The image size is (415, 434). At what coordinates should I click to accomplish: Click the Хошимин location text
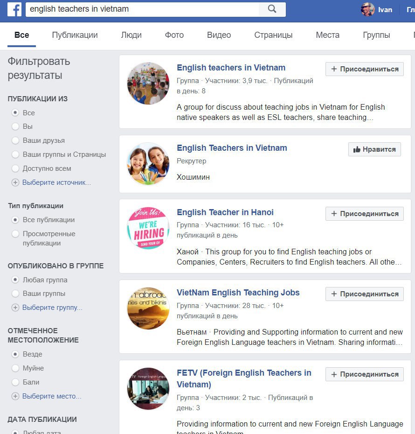(x=193, y=177)
